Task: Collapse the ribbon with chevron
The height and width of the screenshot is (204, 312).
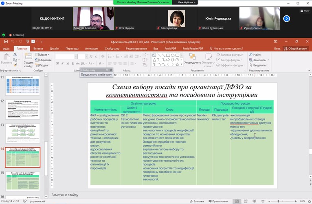Action: tap(309, 71)
